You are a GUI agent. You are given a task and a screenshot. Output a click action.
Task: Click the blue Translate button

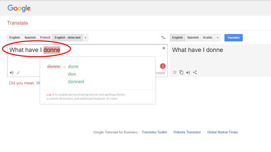[233, 37]
